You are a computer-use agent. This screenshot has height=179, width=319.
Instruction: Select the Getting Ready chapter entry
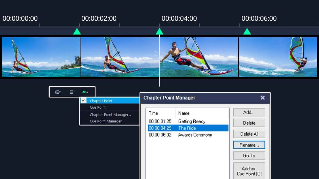pyautogui.click(x=187, y=121)
